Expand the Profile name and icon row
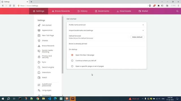Viewport: 181px width, 101px height. click(107, 25)
